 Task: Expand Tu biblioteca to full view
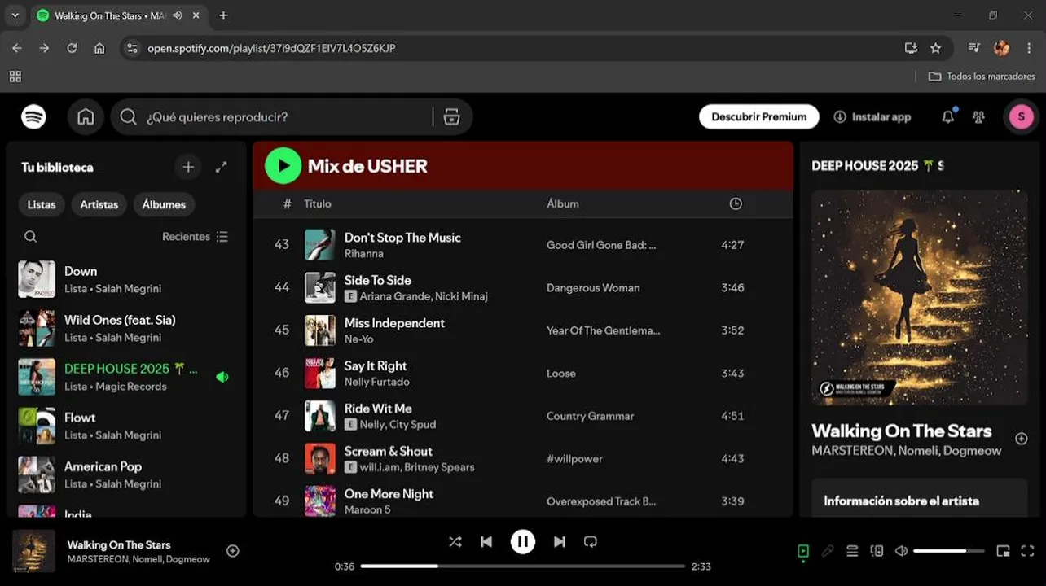[x=221, y=167]
